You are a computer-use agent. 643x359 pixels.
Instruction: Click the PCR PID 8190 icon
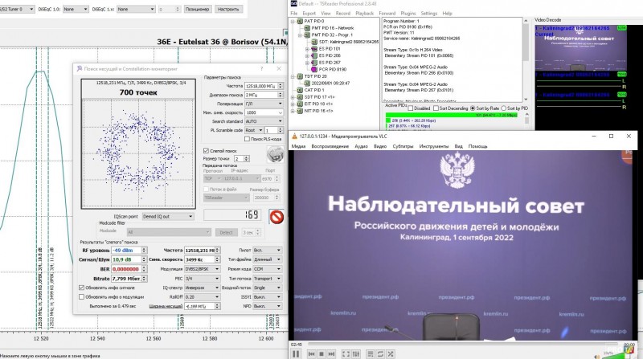click(x=313, y=70)
